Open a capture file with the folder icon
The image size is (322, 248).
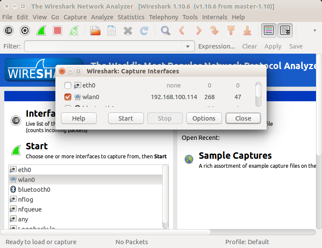click(x=95, y=30)
